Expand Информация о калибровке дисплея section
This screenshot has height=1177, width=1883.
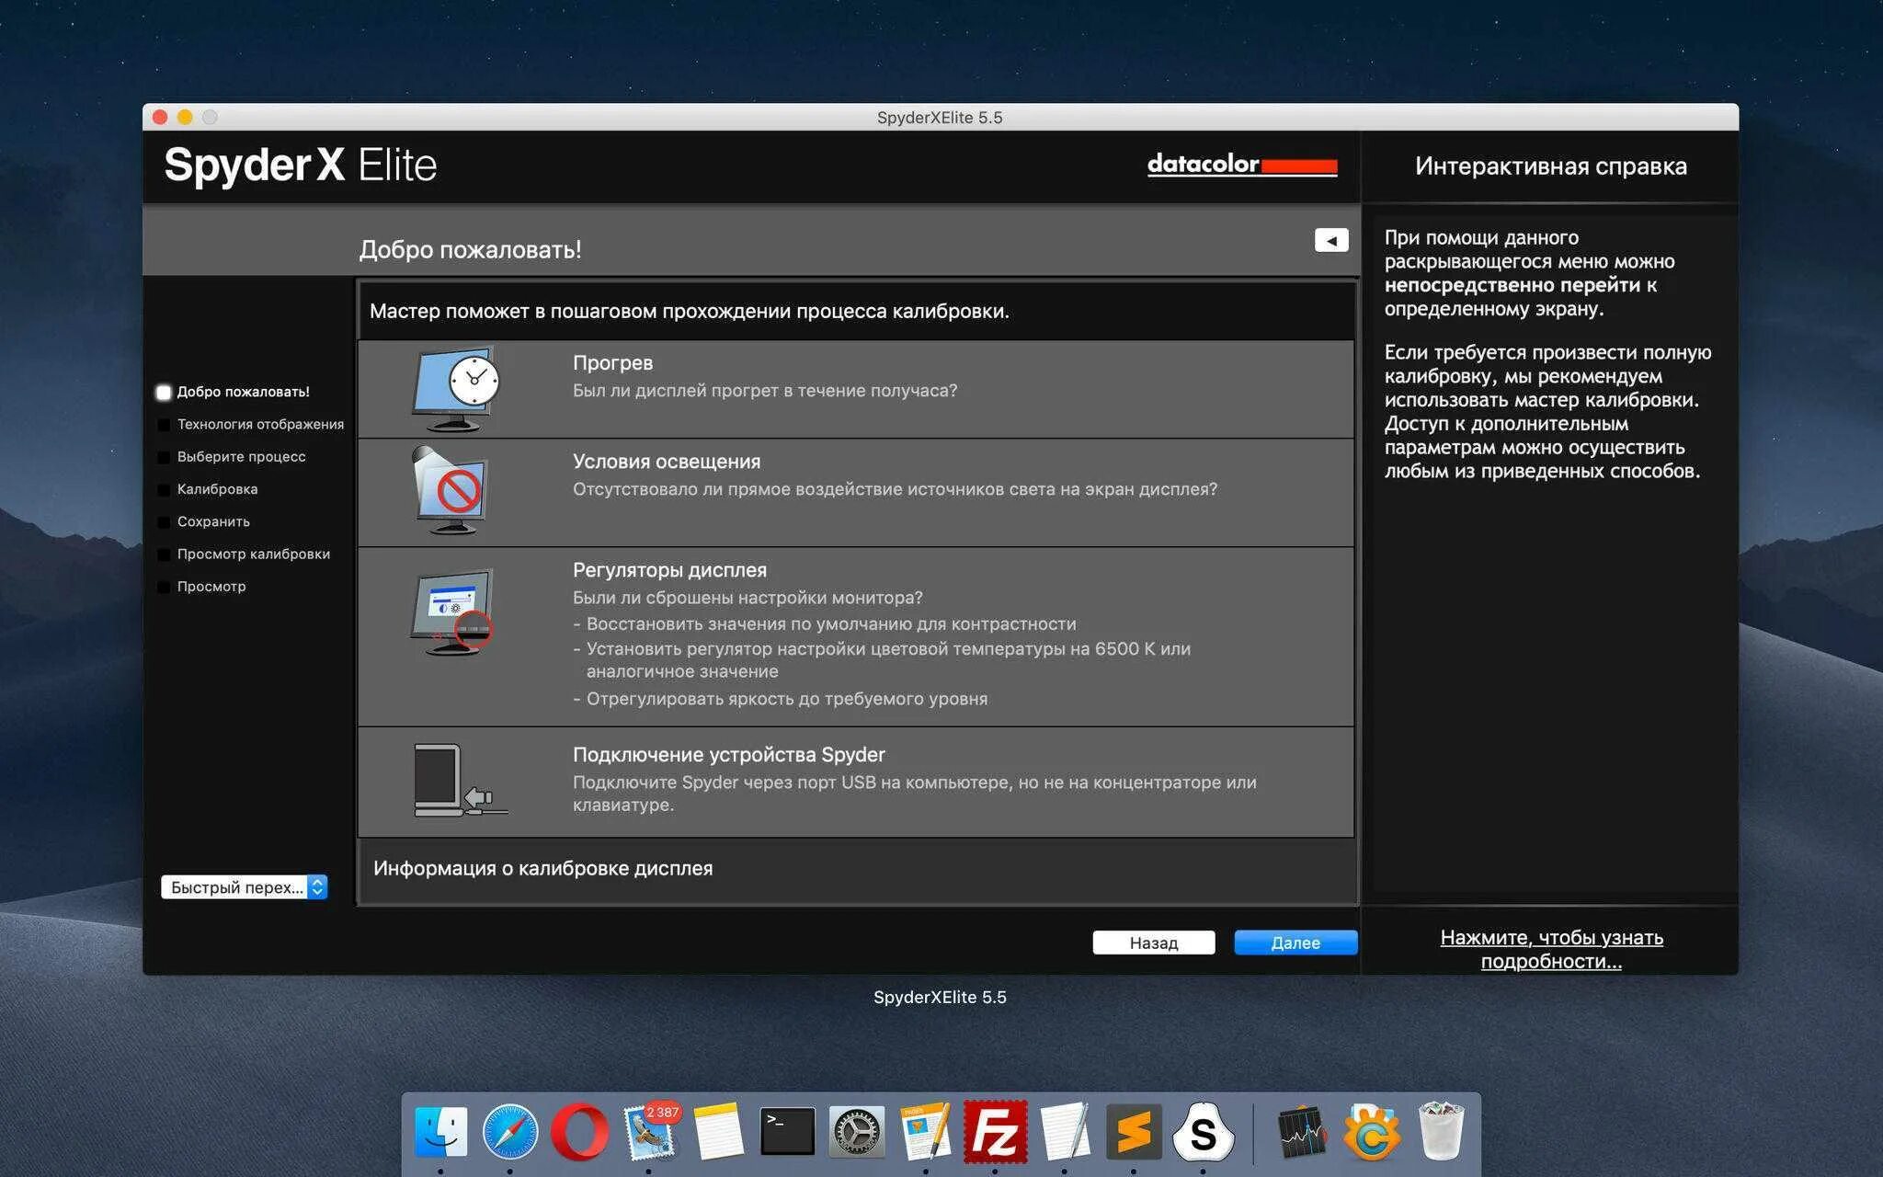click(x=542, y=869)
